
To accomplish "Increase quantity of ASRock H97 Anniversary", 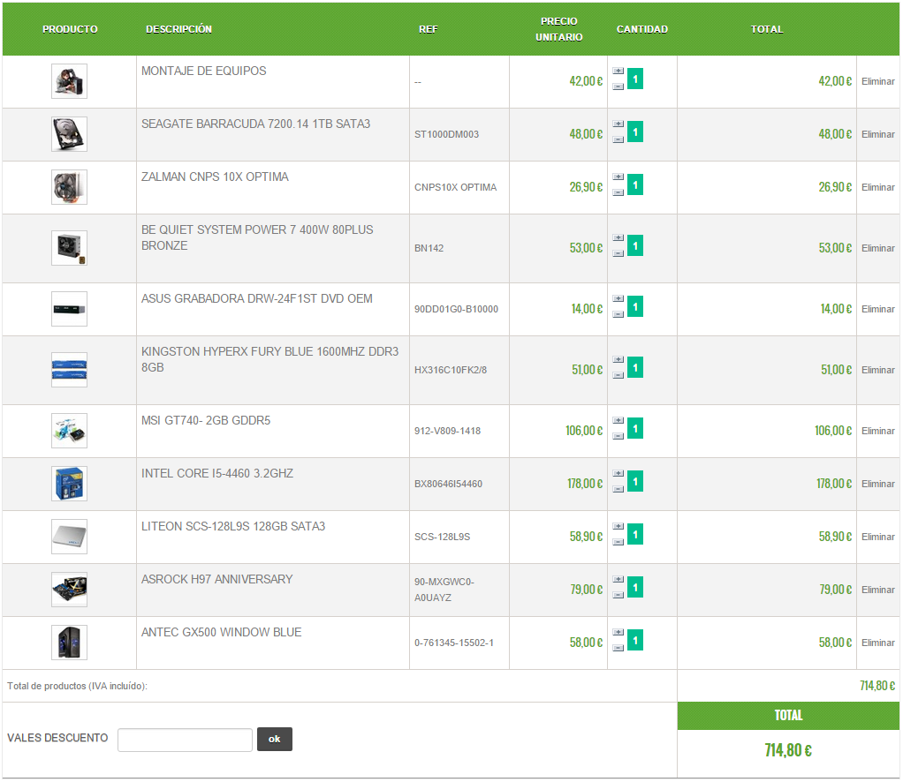I will click(x=618, y=580).
